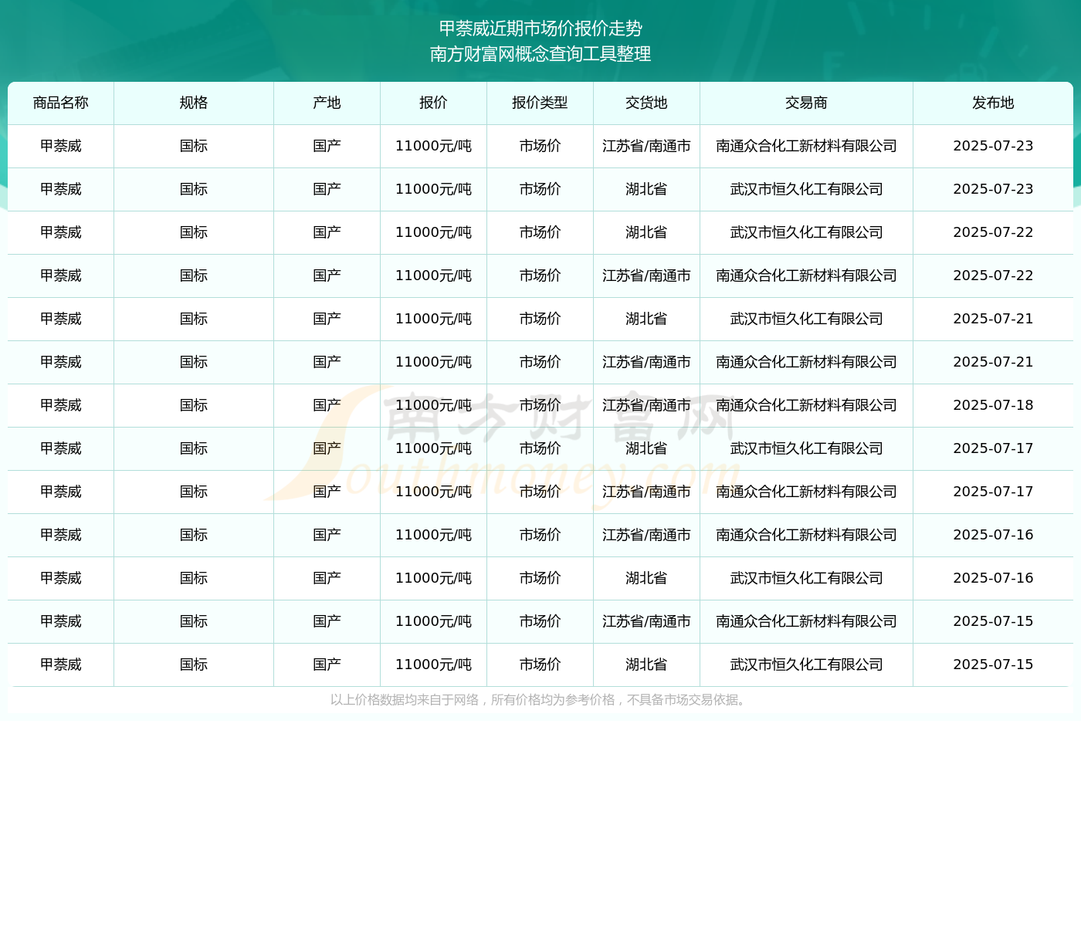The width and height of the screenshot is (1081, 930).
Task: Click date 2025-07-15 in the 南通众合 row
Action: [993, 621]
